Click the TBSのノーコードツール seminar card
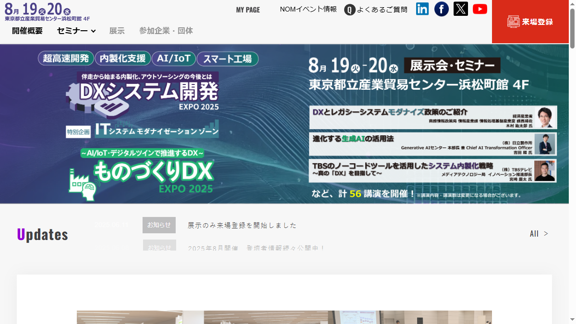 pos(433,171)
